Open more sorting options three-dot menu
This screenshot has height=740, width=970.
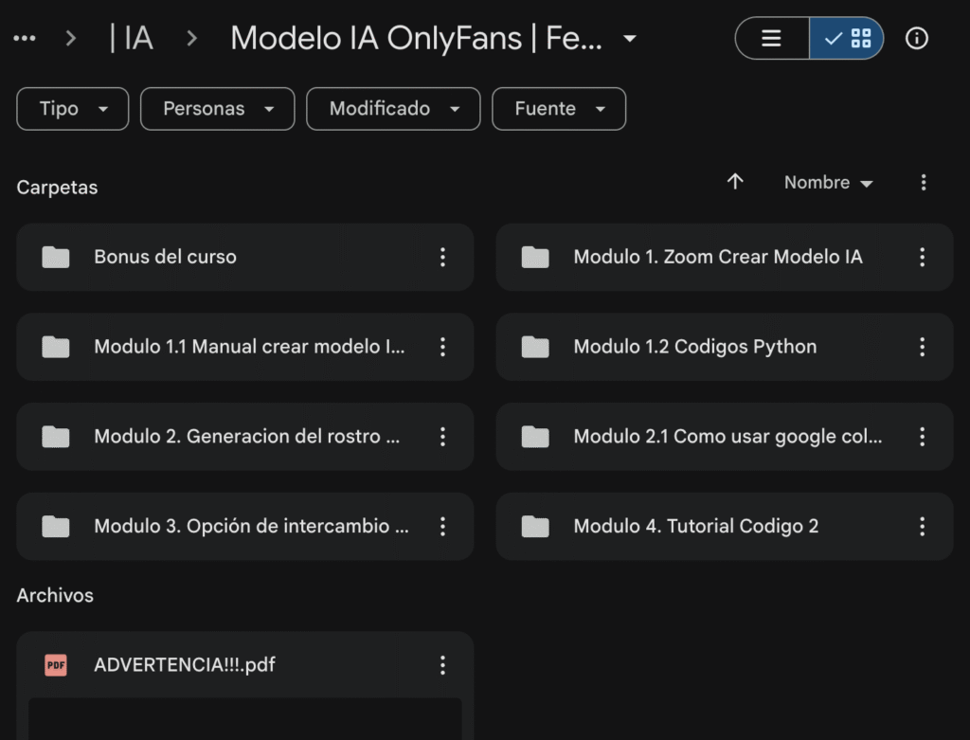coord(924,183)
